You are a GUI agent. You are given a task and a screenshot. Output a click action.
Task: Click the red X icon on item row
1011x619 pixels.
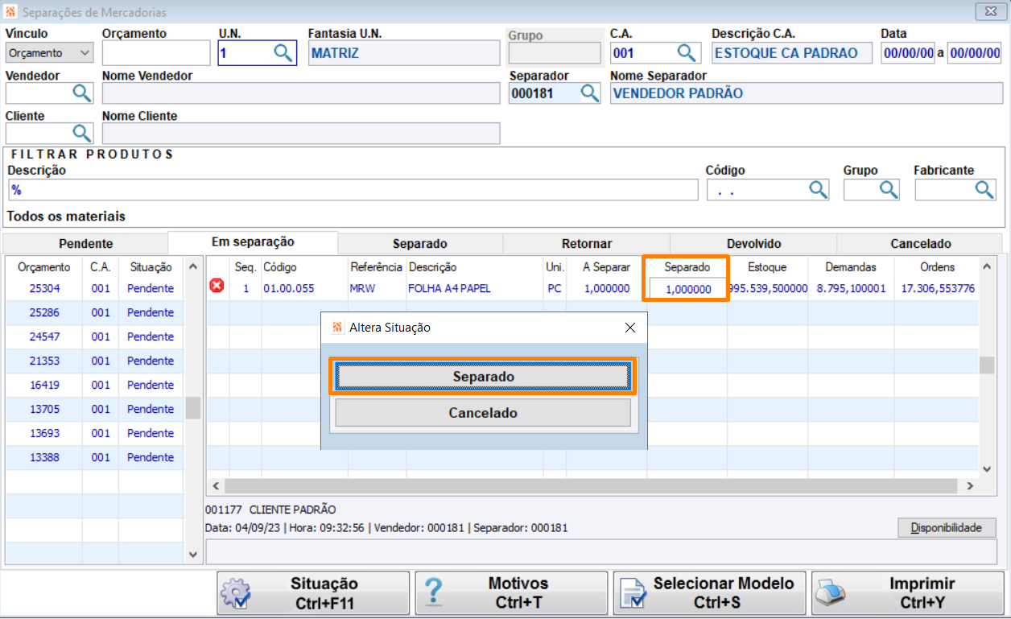coord(217,286)
